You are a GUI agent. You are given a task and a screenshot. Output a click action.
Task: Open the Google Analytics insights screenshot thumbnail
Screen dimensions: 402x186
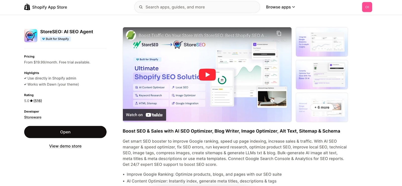coord(322,42)
